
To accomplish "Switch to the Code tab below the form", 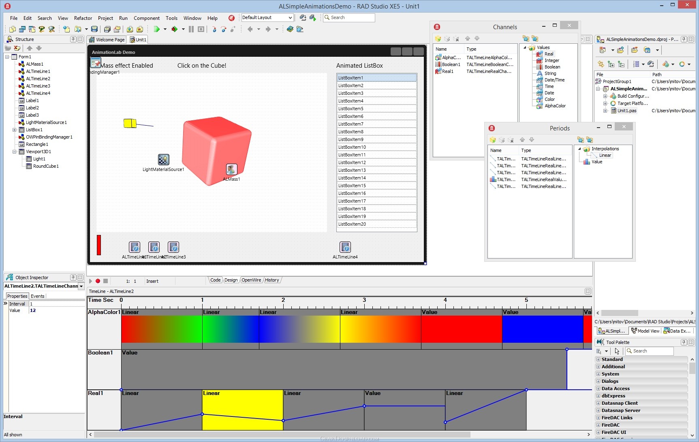I will tap(215, 280).
